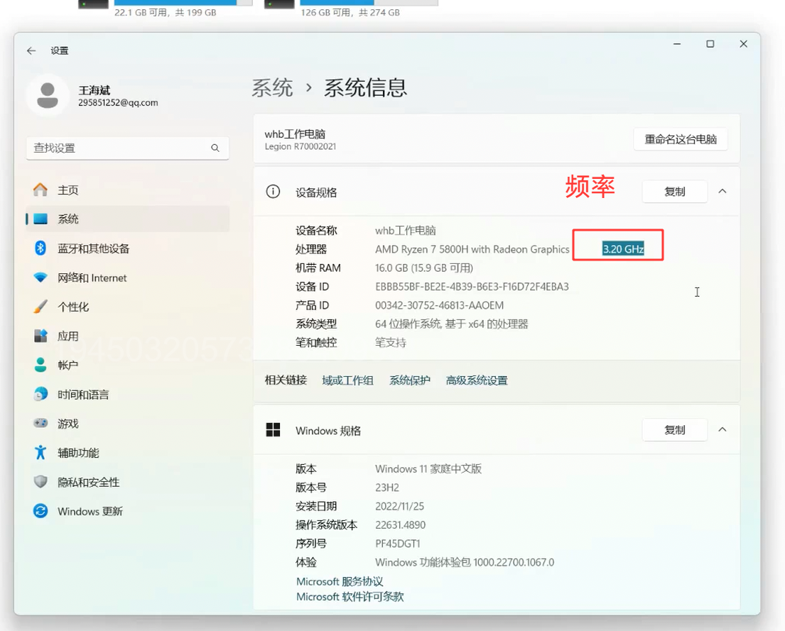Open 网络和 Internet settings
Image resolution: width=785 pixels, height=631 pixels.
[128, 278]
